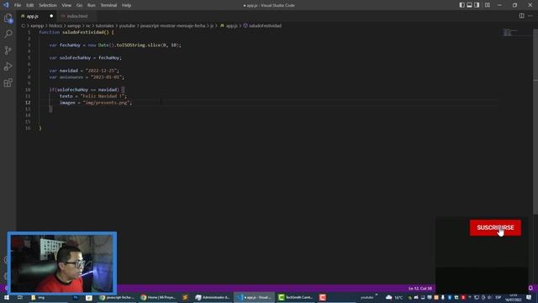Open the Customize Layout control
The width and height of the screenshot is (538, 303).
(488, 5)
